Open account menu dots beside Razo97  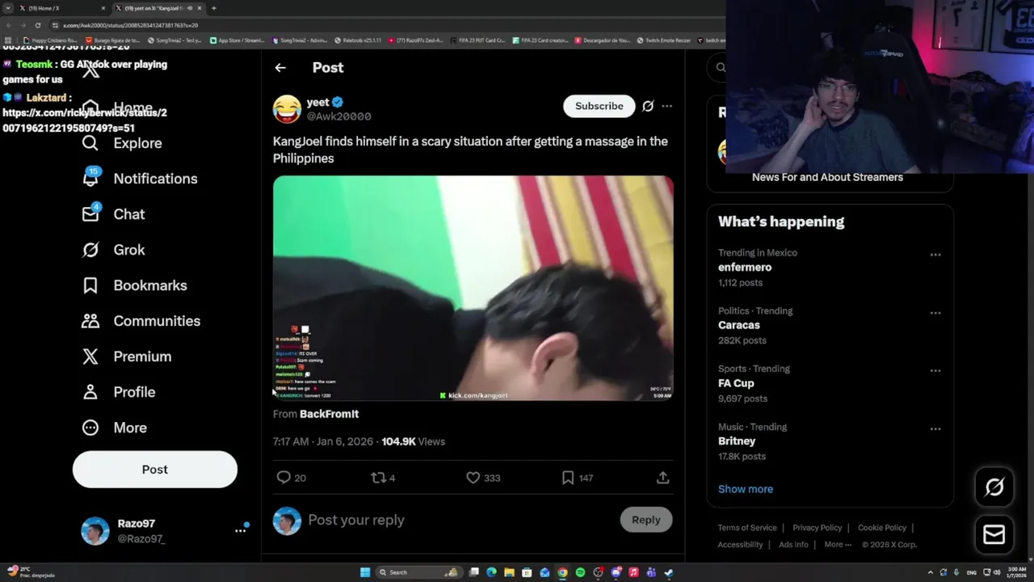tap(240, 530)
